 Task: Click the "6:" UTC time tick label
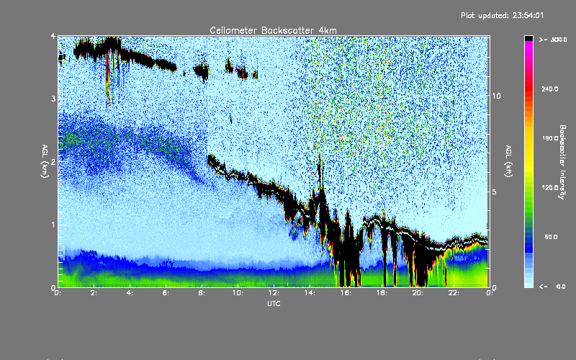pyautogui.click(x=166, y=293)
